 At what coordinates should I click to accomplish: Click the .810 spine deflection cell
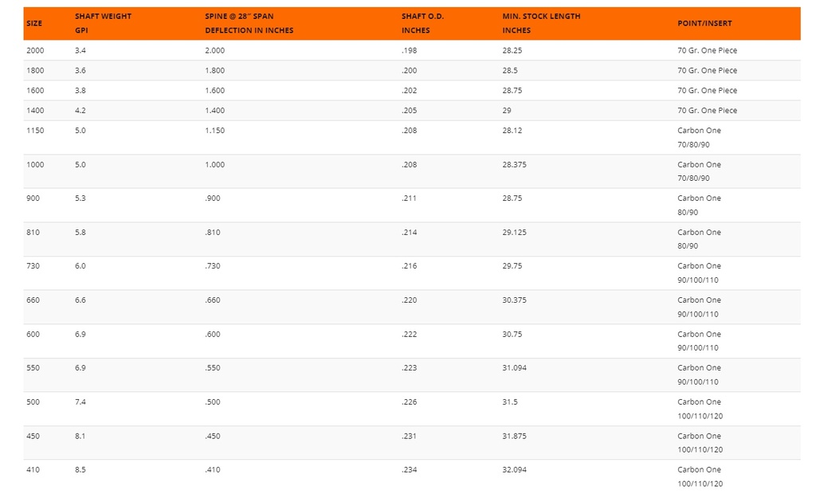212,232
